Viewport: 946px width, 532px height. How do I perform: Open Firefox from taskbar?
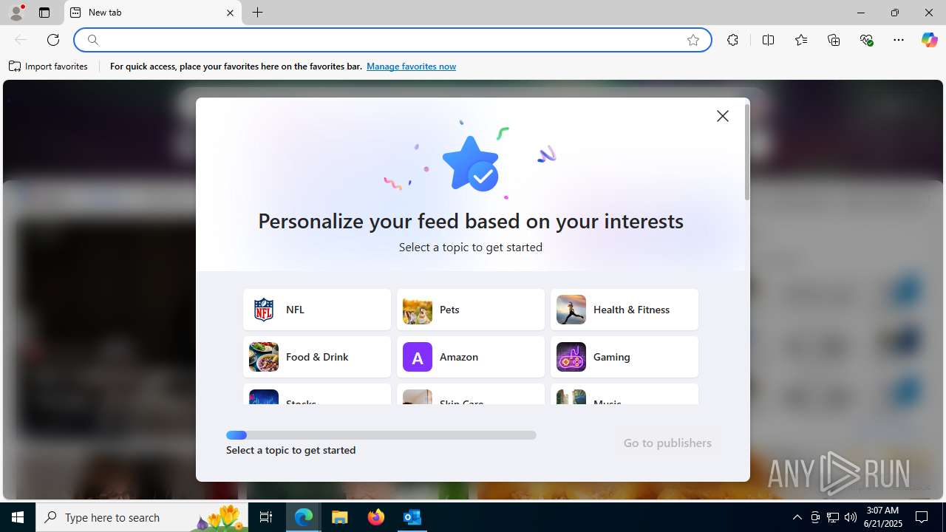pos(376,517)
